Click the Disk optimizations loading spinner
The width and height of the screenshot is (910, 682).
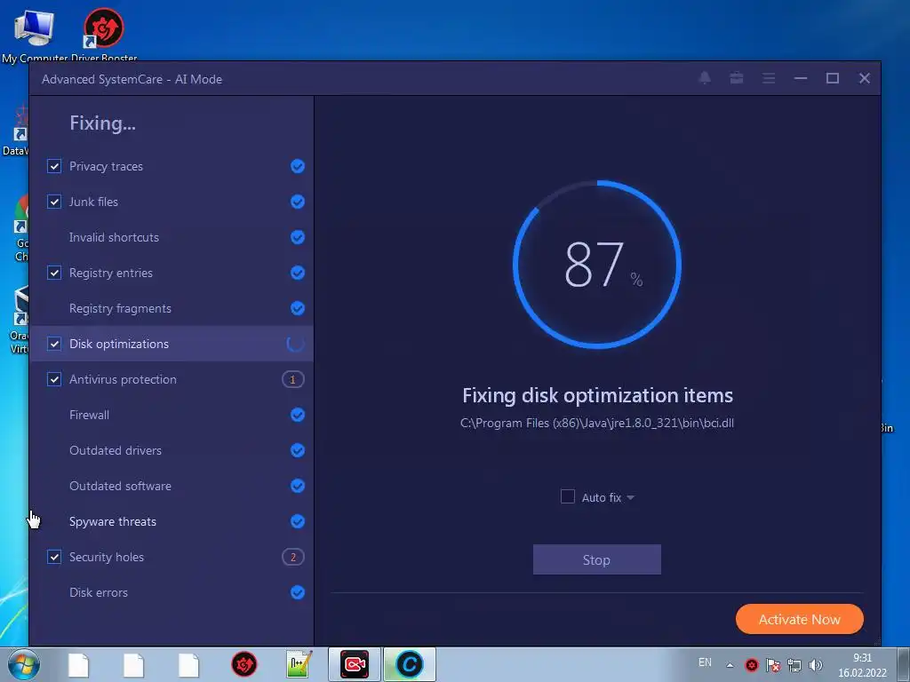295,344
